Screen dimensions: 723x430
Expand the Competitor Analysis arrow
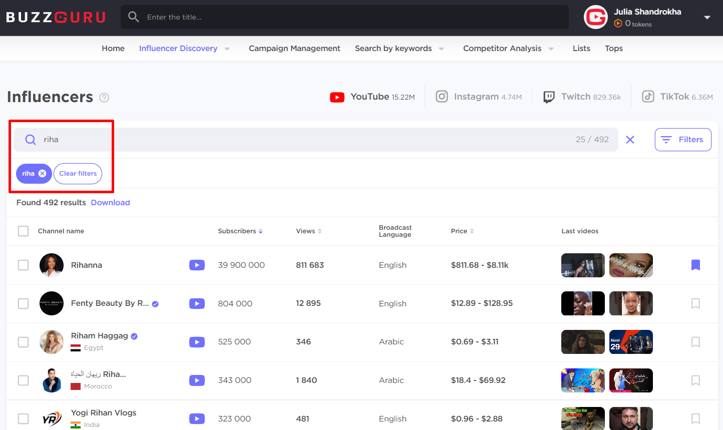coord(551,49)
